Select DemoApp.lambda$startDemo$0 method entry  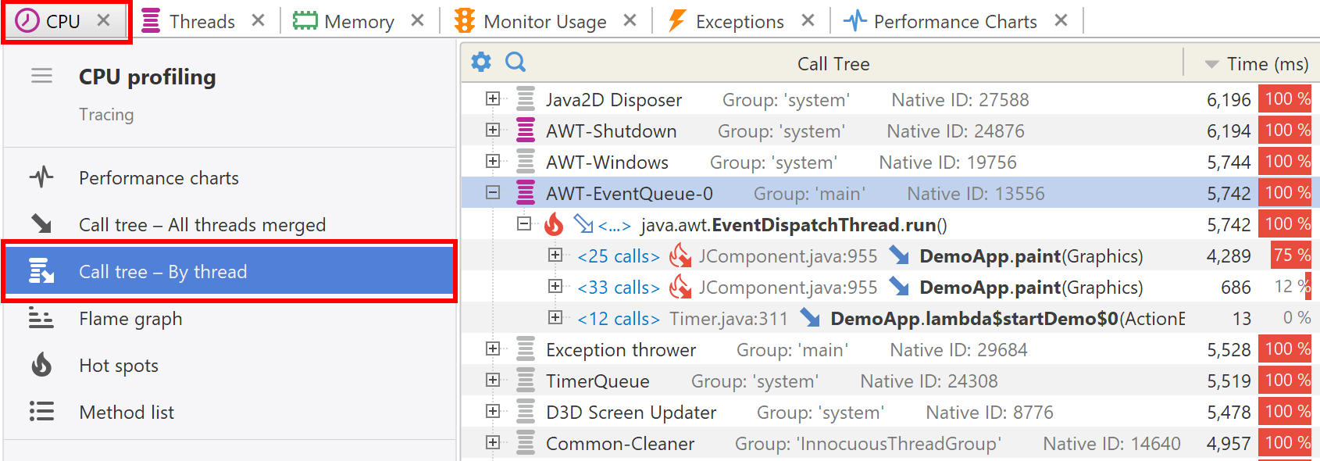[1008, 319]
